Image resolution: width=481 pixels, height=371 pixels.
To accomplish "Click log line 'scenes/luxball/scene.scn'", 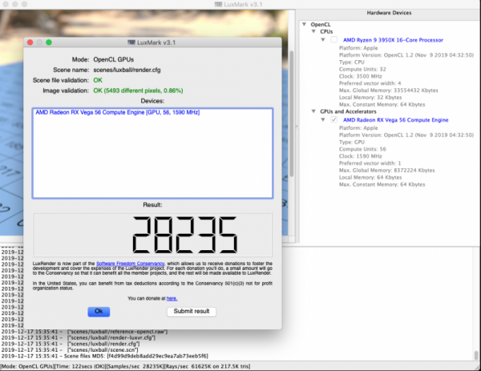I will tap(70, 350).
